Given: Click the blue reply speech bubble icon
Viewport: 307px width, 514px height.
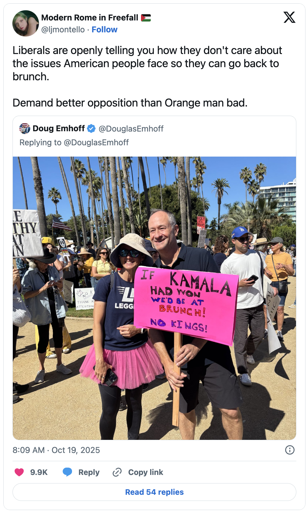Looking at the screenshot, I should [x=67, y=472].
